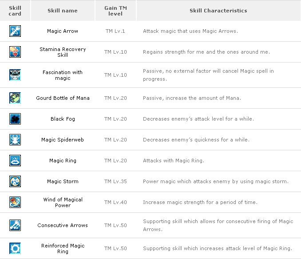
Task: Select the Skill Characteristics column header
Action: tap(218, 11)
